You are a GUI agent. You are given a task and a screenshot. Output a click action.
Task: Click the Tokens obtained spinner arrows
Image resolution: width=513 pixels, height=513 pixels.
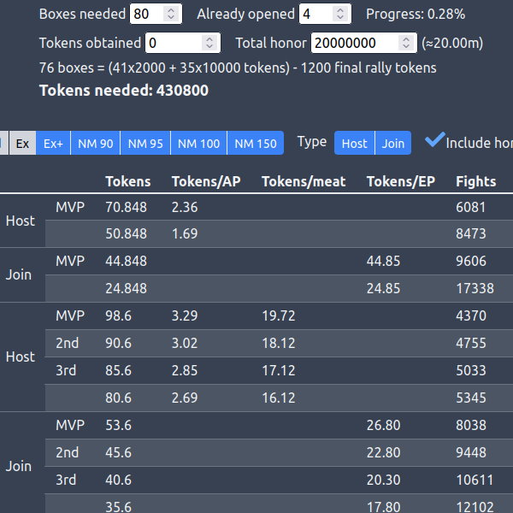click(x=209, y=43)
